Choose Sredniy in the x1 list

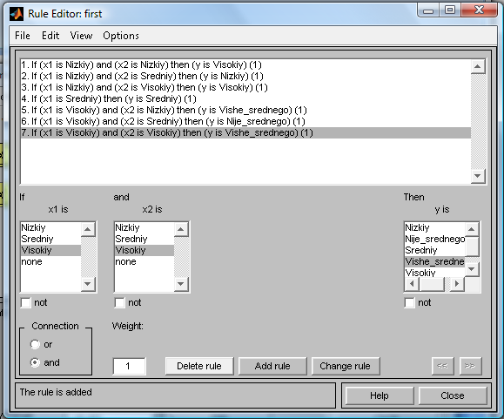tap(50, 239)
